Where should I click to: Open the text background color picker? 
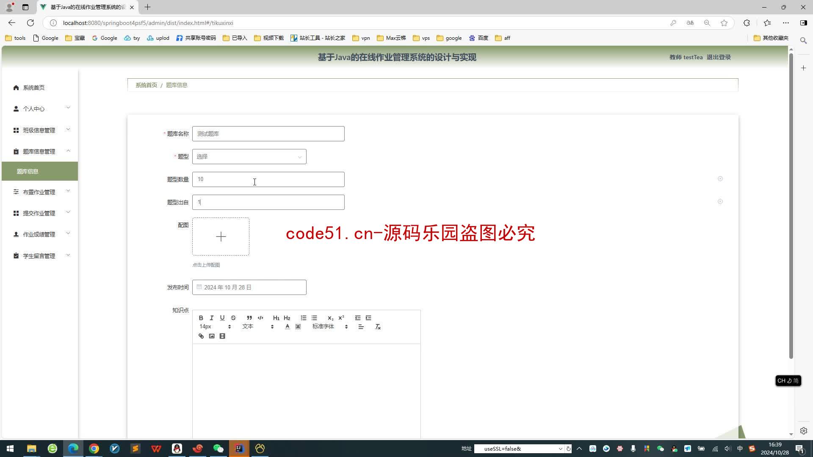pyautogui.click(x=298, y=327)
